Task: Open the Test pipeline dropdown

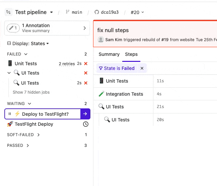Action: tap(51, 12)
